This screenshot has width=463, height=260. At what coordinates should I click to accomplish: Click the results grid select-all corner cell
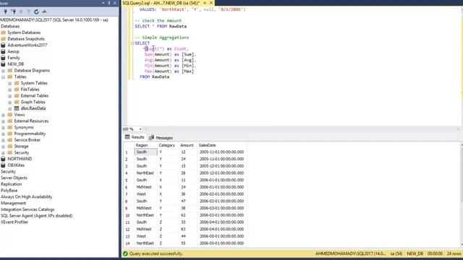[x=129, y=145]
